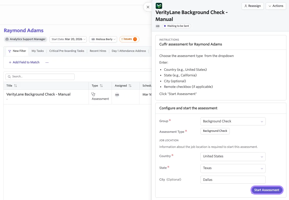Click the Mar 16 scheduled date cell

coord(147,95)
